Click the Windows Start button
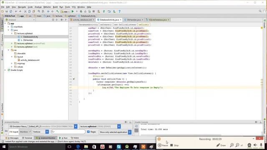The image size is (267, 150). pos(4,147)
